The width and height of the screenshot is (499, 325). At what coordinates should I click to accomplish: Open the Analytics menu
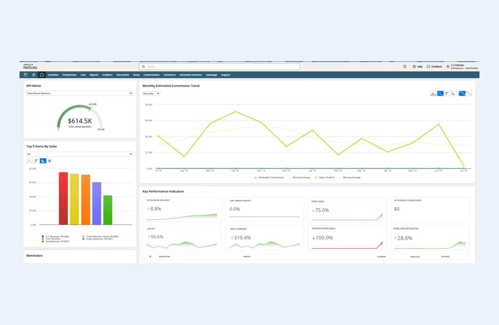click(107, 75)
